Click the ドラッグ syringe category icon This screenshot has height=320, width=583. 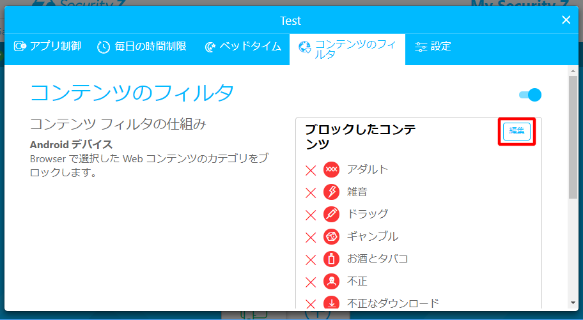tap(331, 214)
